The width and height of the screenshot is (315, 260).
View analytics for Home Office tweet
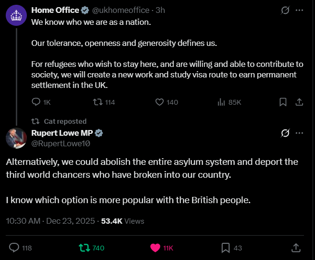[222, 102]
